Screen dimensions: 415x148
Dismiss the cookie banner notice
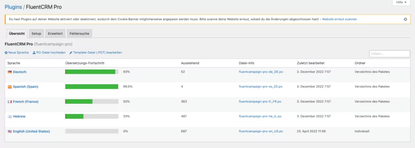[x=405, y=19]
